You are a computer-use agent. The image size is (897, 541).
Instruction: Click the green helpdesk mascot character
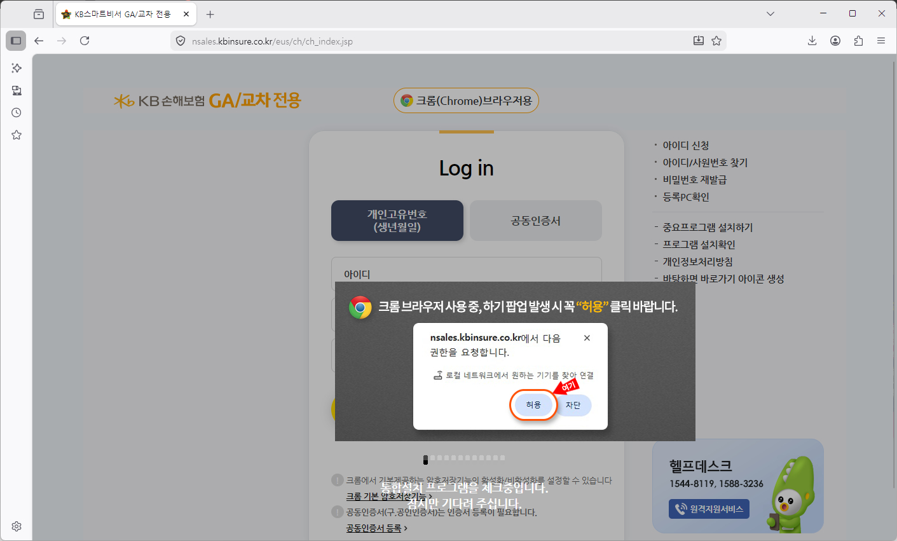(791, 495)
